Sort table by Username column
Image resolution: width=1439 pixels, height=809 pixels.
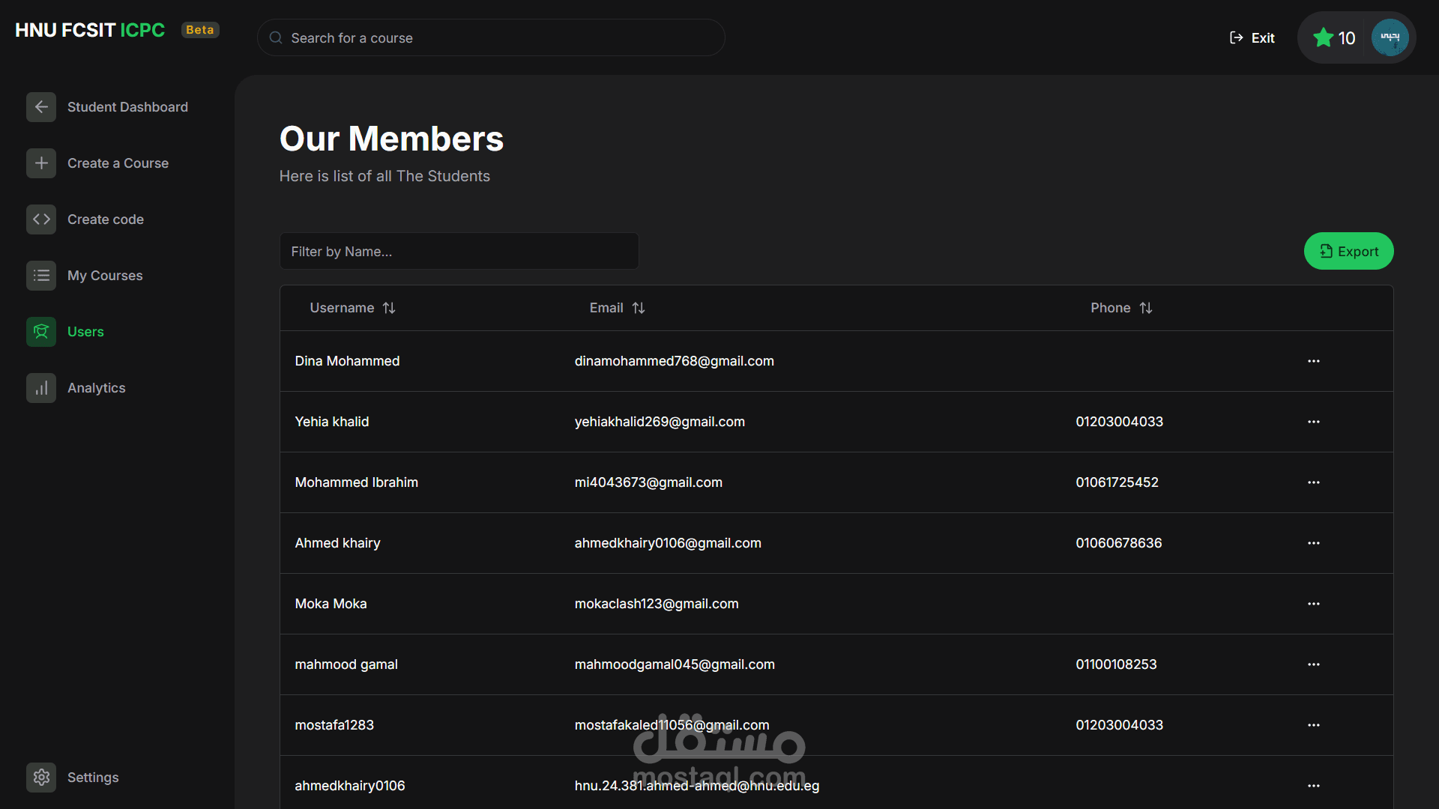coord(352,308)
